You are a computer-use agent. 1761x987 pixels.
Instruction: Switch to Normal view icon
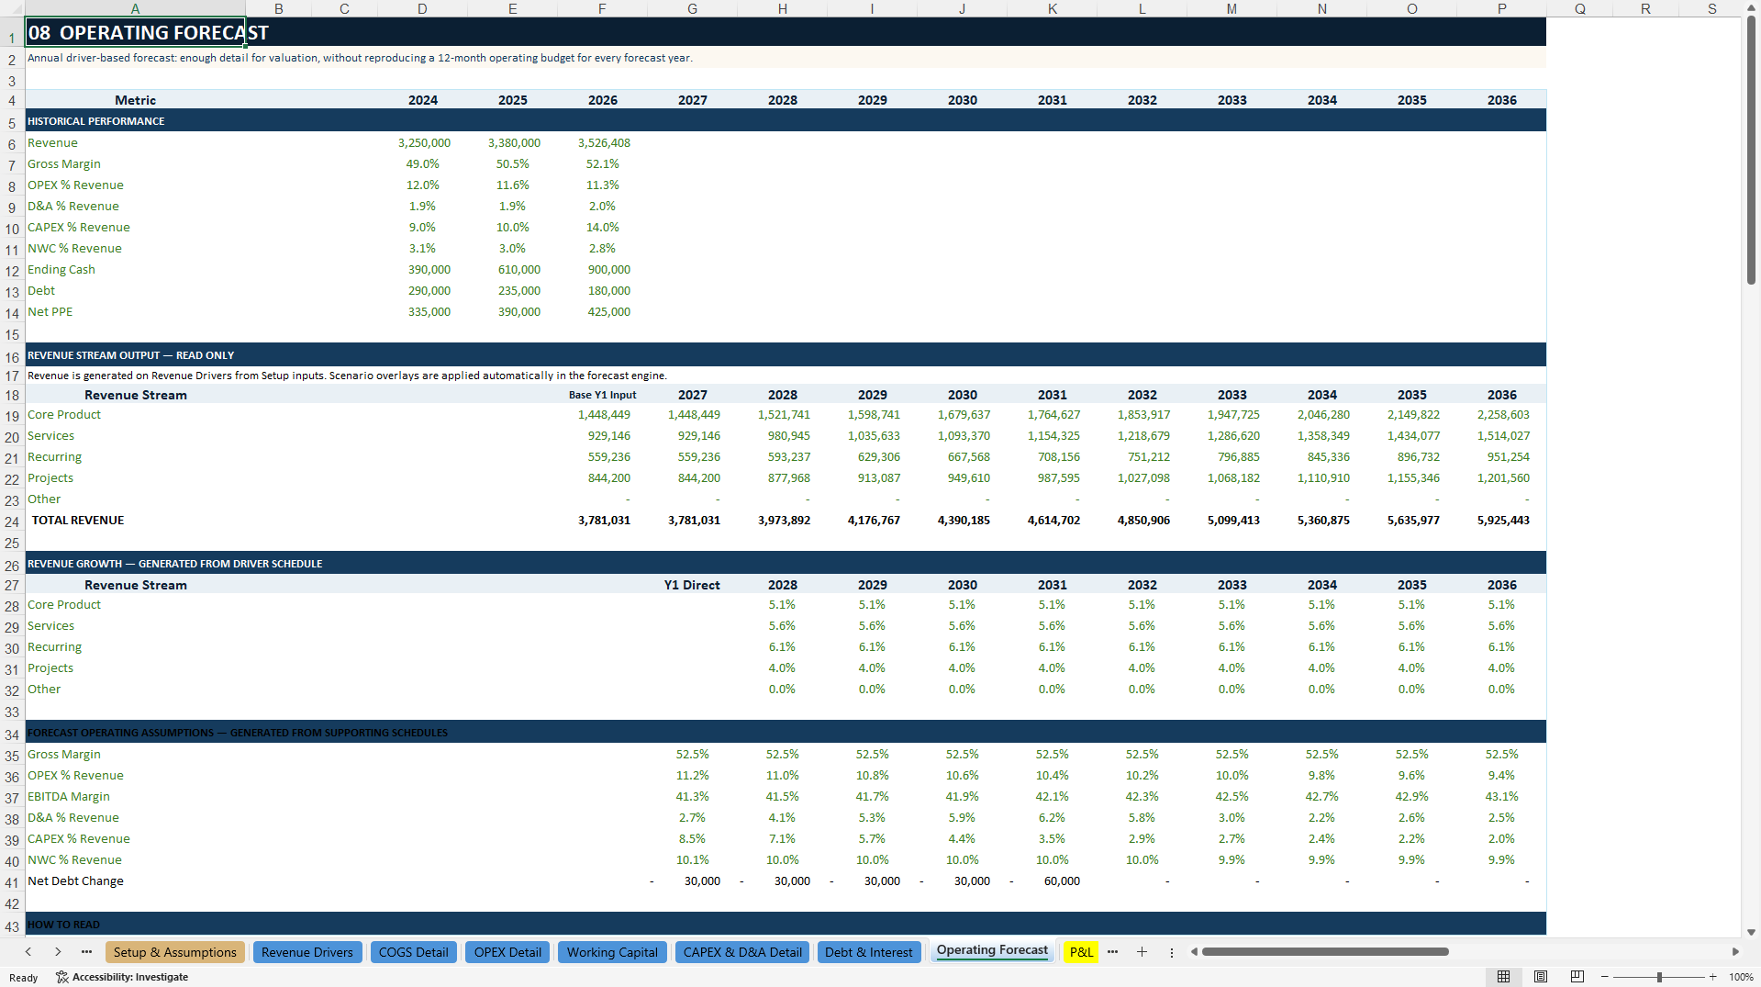tap(1503, 977)
